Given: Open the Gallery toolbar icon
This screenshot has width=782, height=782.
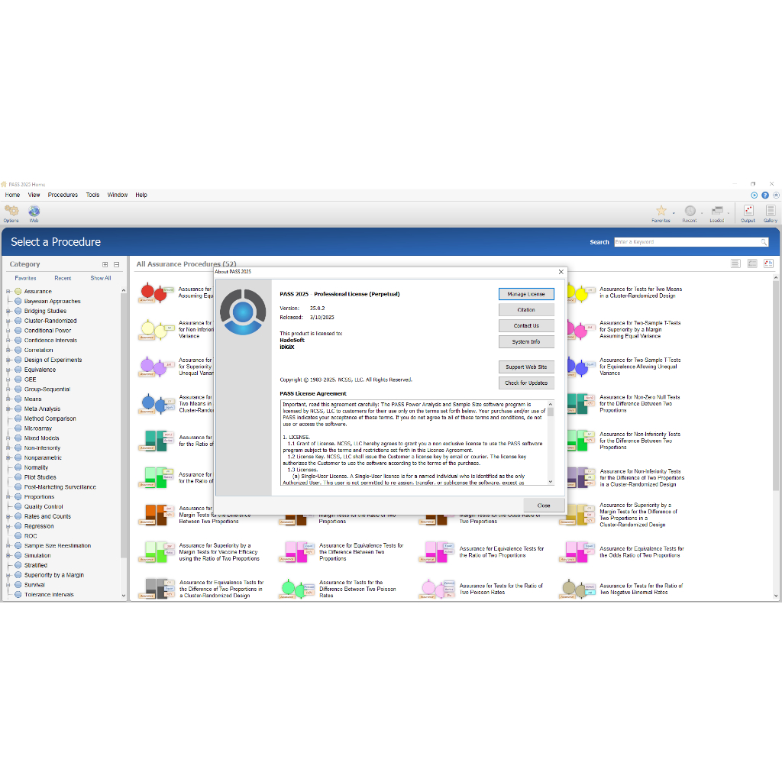Looking at the screenshot, I should pos(770,214).
